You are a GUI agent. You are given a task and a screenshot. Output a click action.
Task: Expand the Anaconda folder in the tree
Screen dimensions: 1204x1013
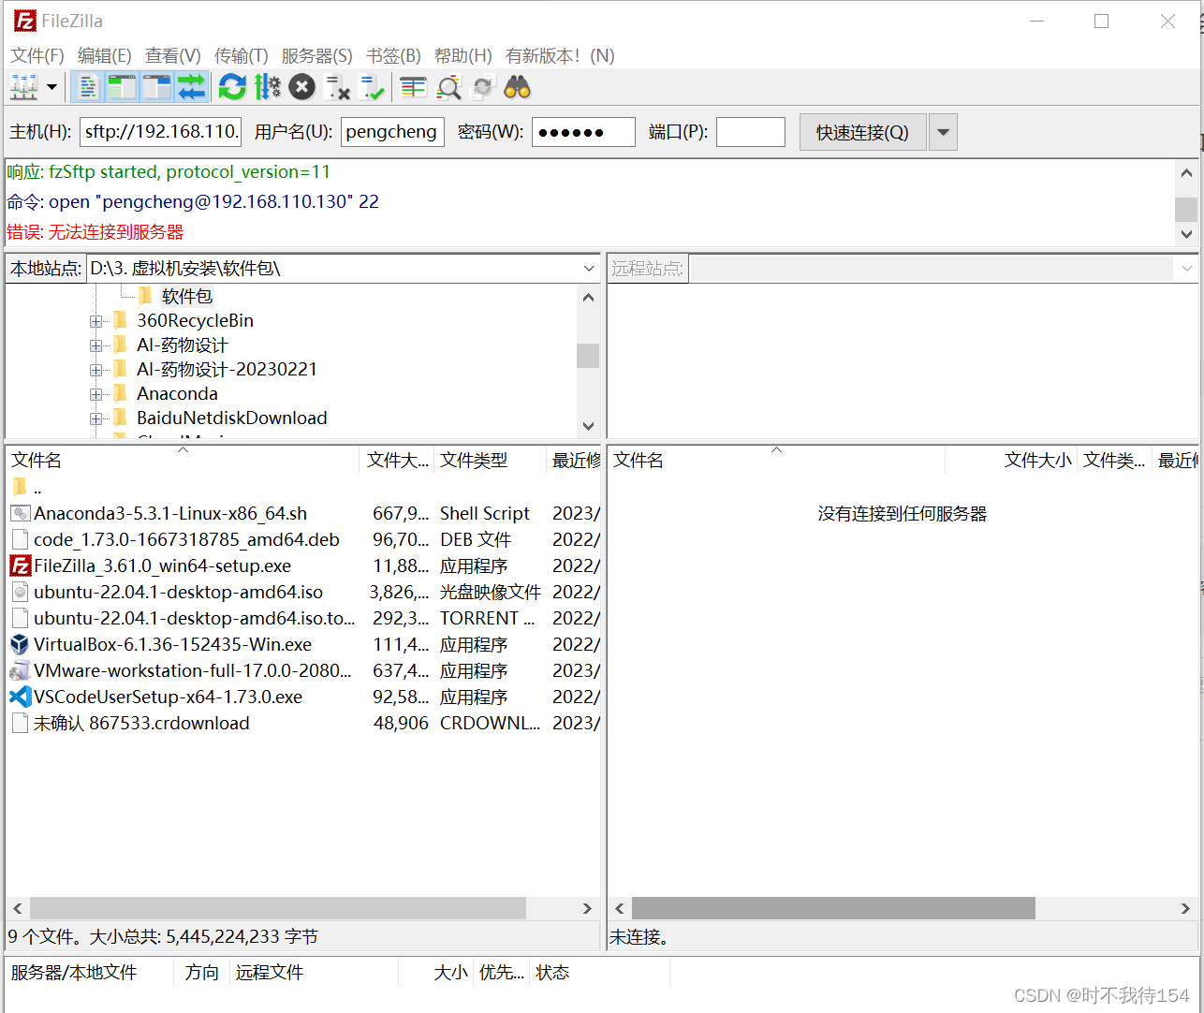pyautogui.click(x=97, y=393)
